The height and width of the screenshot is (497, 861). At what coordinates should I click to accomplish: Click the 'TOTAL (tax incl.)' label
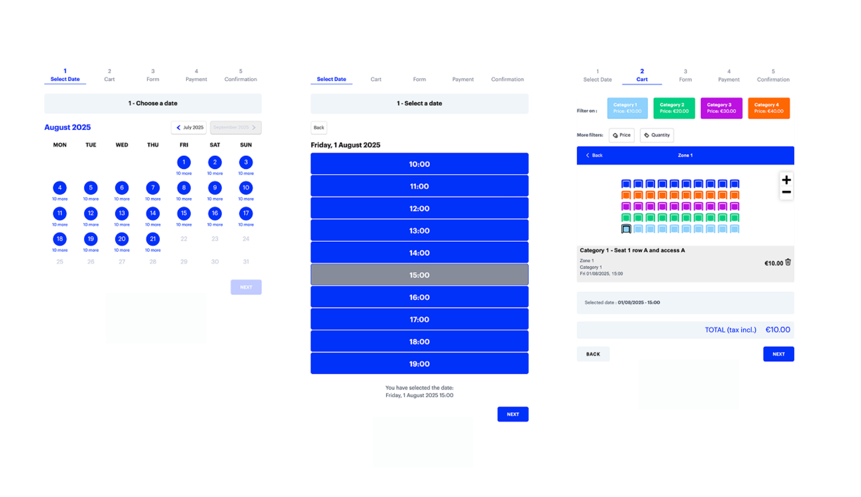point(730,330)
